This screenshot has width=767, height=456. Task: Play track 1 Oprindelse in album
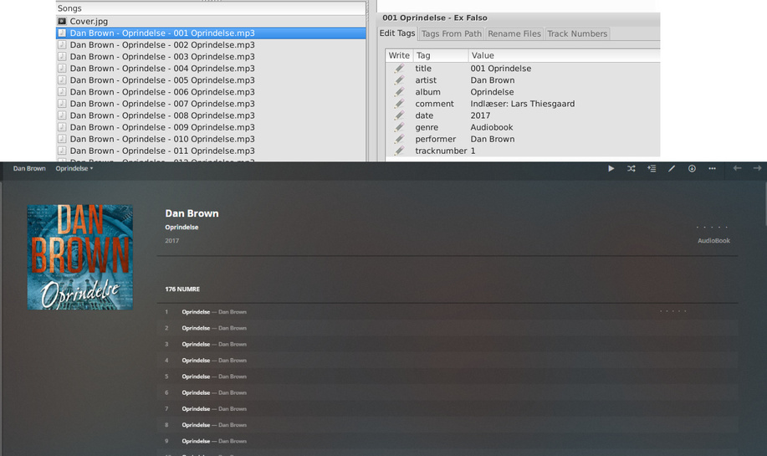[x=447, y=311]
